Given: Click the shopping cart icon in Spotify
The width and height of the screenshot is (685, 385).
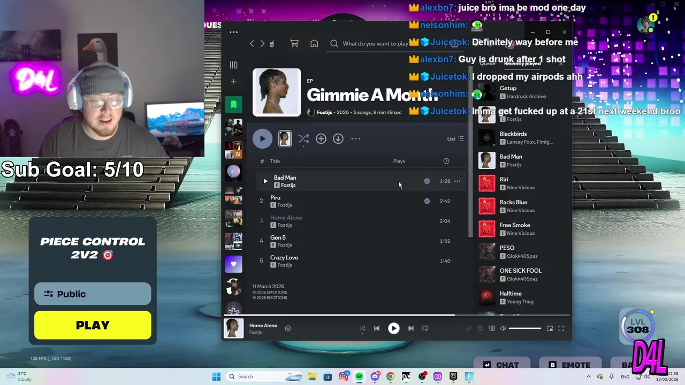Looking at the screenshot, I should point(294,43).
